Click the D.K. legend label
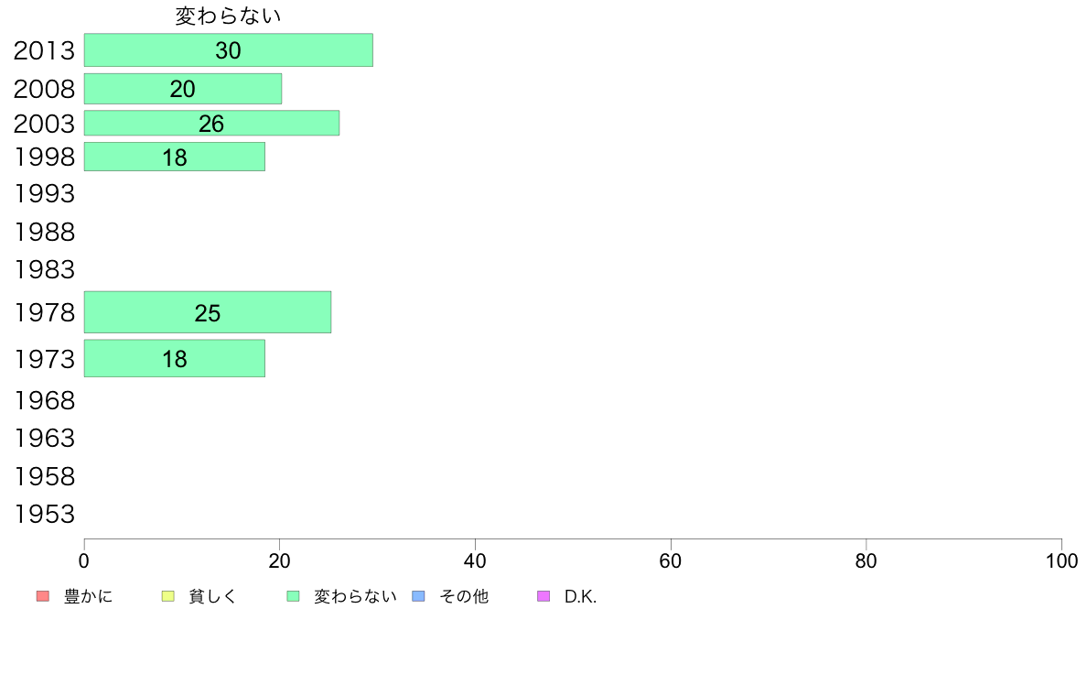1087x674 pixels. pyautogui.click(x=580, y=597)
